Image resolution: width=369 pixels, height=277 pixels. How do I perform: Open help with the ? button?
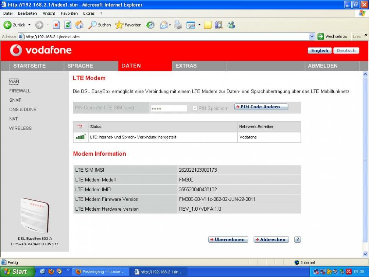tap(298, 239)
